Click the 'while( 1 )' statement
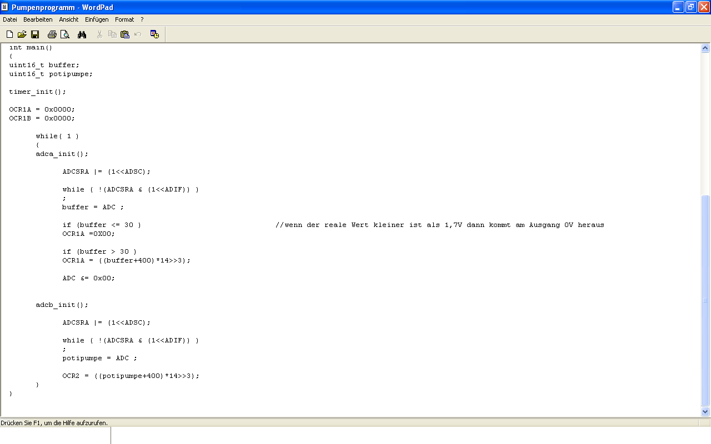 pos(57,136)
